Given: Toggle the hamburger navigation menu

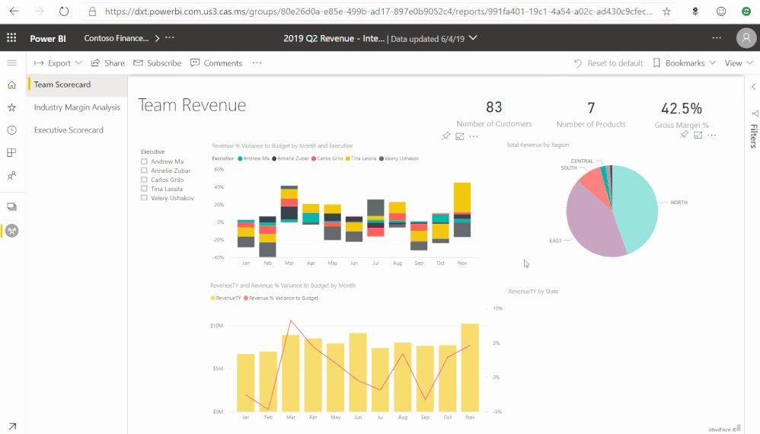Looking at the screenshot, I should point(11,63).
